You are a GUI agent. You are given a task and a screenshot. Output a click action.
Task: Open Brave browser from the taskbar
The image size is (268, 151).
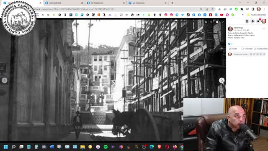pos(159,147)
